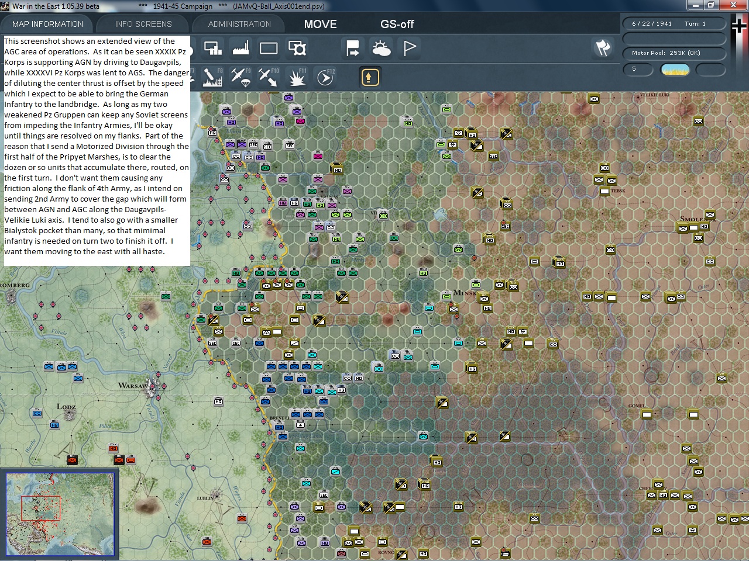
Task: Minimize the War in the East window
Action: pos(695,5)
